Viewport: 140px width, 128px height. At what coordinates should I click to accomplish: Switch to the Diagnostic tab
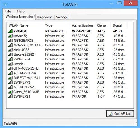[x=45, y=17]
